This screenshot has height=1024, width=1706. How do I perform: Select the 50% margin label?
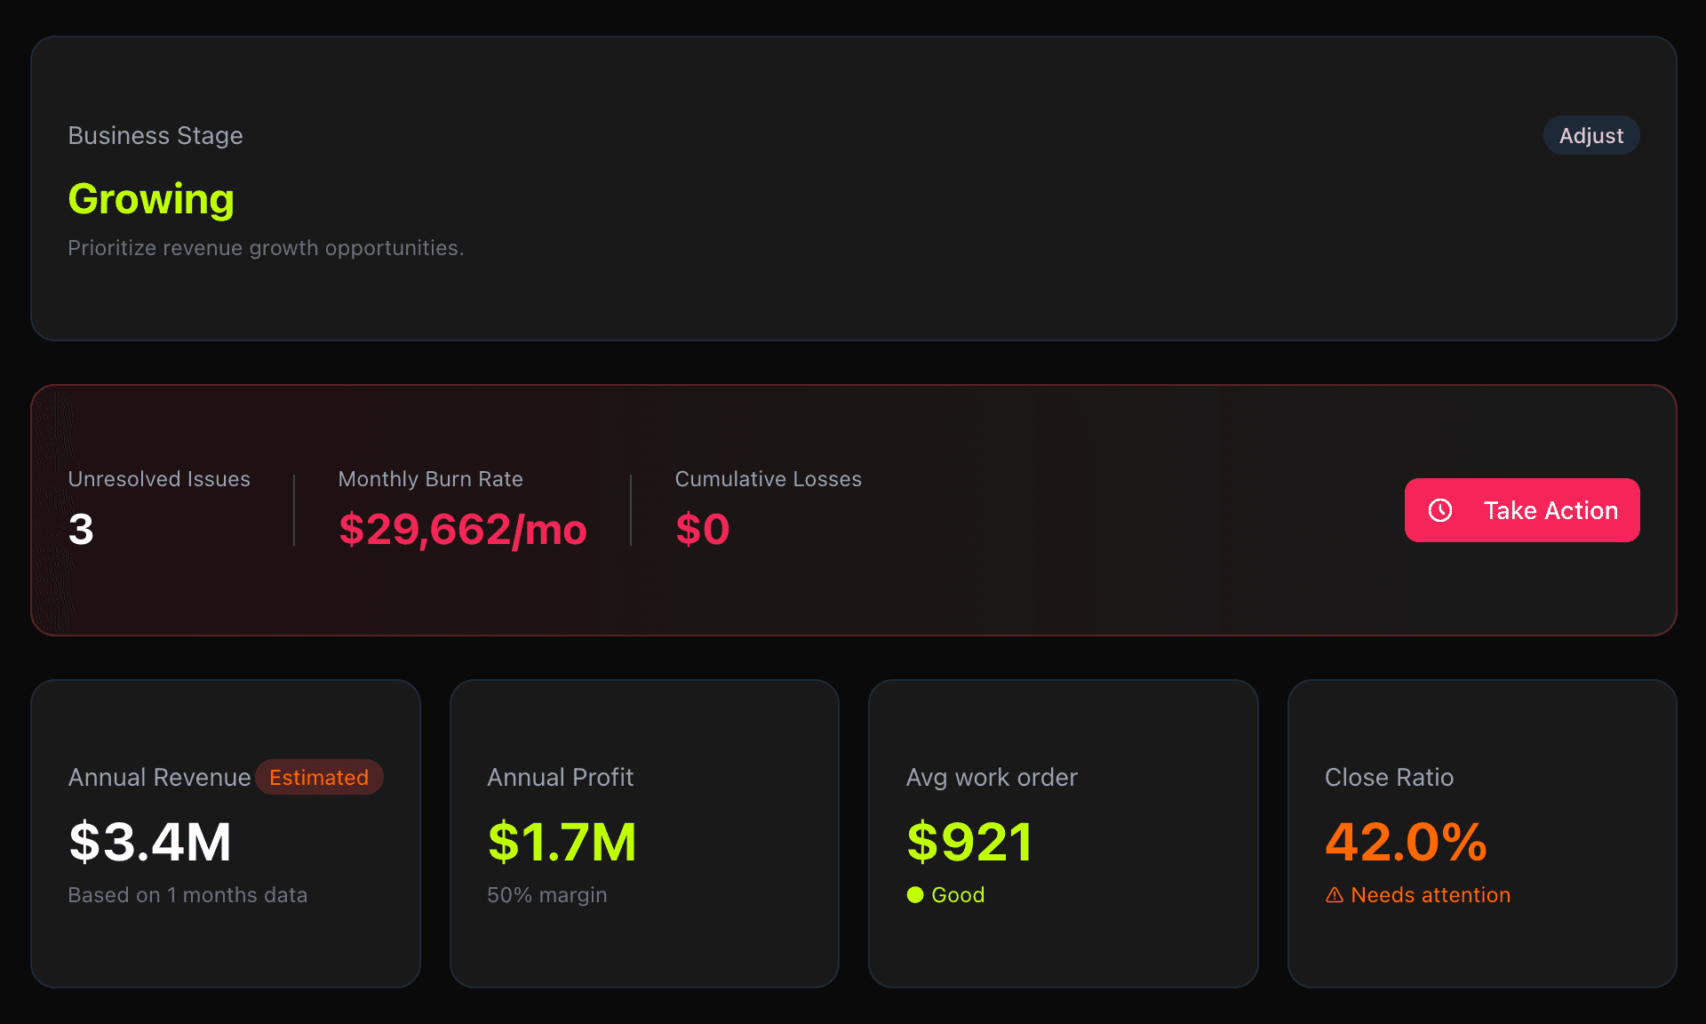(x=546, y=895)
